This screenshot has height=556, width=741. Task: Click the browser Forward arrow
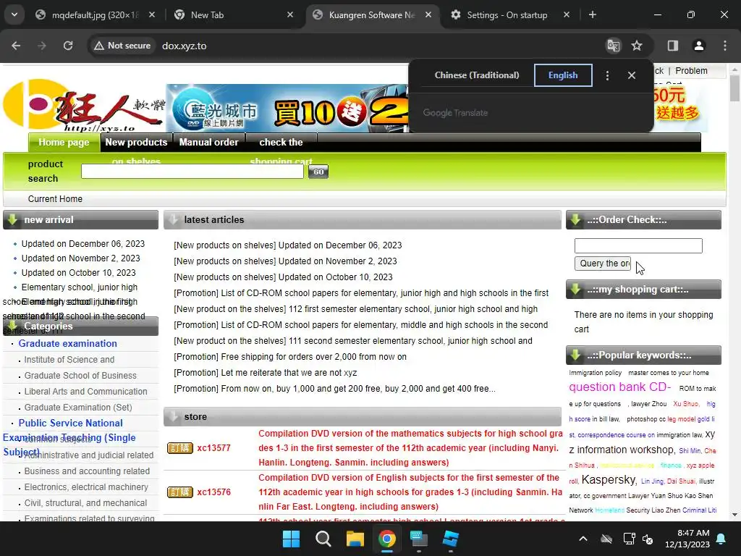pos(42,46)
